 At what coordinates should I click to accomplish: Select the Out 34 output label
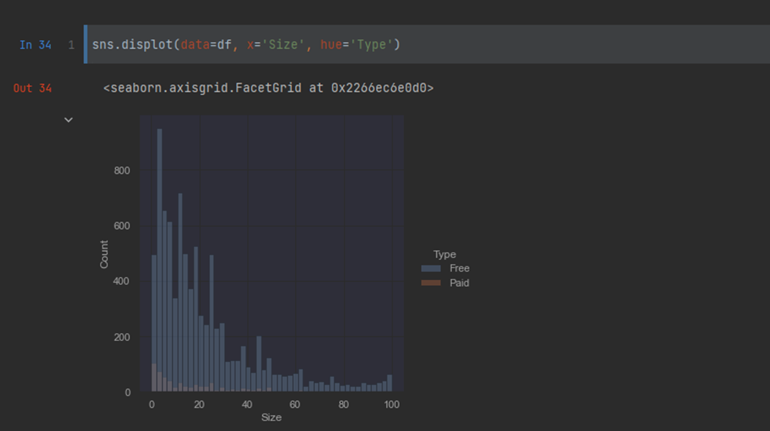32,88
